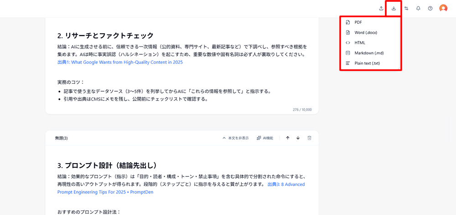
Task: Click the help question mark icon
Action: 430,8
